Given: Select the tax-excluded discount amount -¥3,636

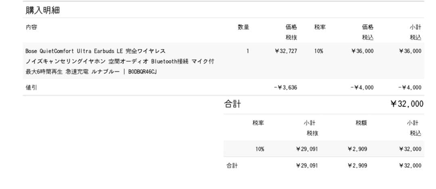Looking at the screenshot, I should [285, 87].
